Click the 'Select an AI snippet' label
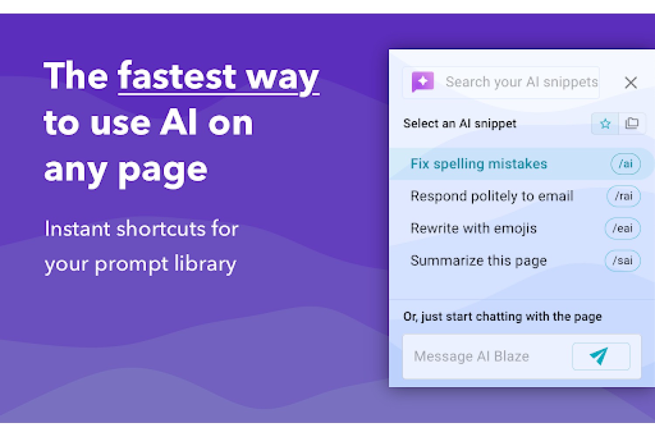The height and width of the screenshot is (437, 655). (460, 124)
